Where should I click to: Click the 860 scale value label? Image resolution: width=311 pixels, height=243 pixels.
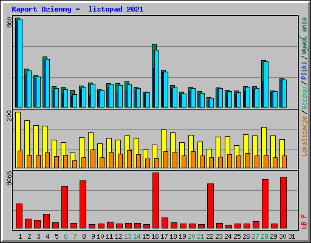click(x=9, y=22)
